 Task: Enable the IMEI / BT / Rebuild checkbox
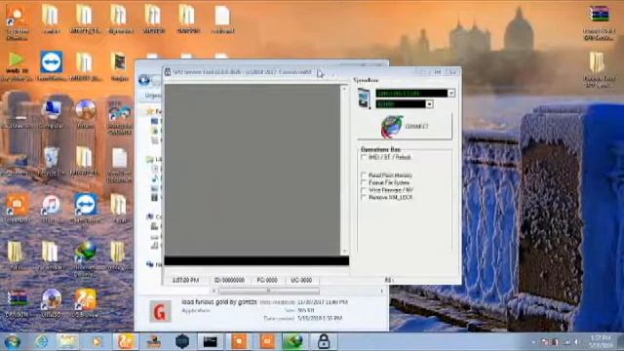(x=364, y=157)
